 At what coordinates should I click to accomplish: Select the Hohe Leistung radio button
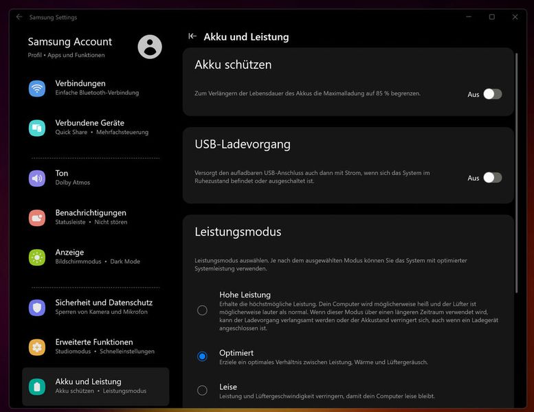pyautogui.click(x=202, y=310)
